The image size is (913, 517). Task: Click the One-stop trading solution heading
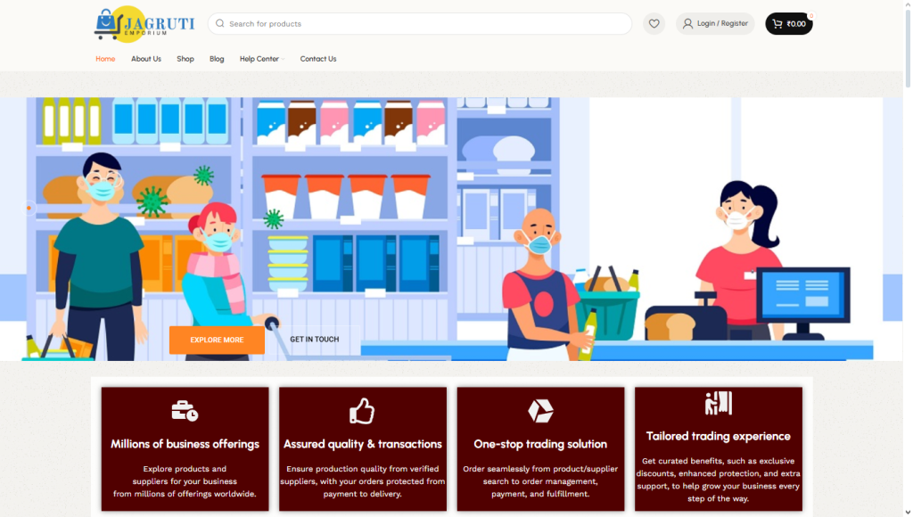pos(540,444)
